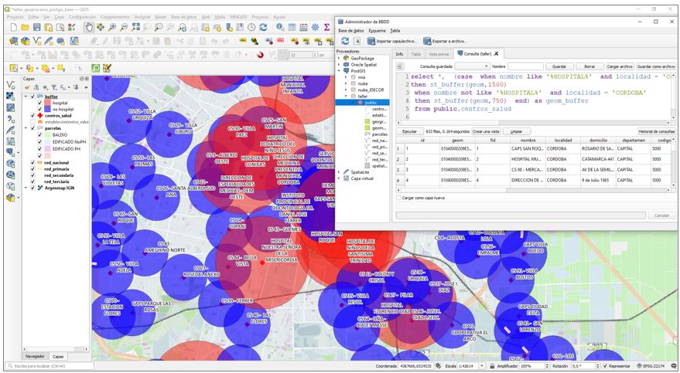
Task: Toggle the no hospital class checkbox
Action: coord(39,110)
